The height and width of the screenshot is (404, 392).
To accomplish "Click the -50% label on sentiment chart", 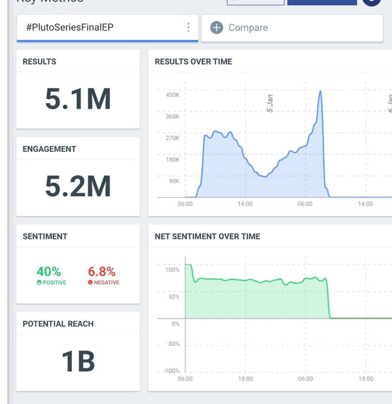I will pyautogui.click(x=173, y=344).
